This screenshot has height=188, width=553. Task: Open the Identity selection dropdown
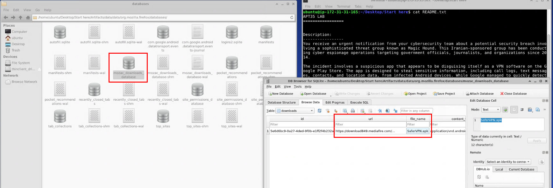508,162
